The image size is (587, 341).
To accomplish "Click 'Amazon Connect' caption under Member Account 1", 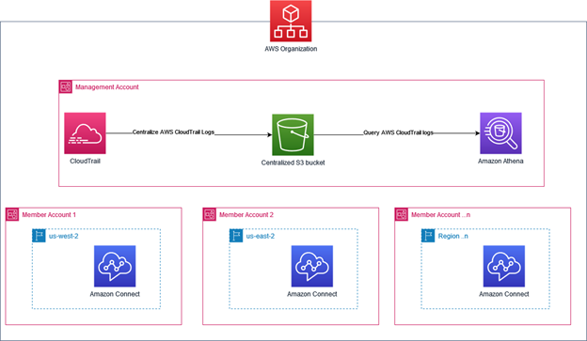I will click(115, 294).
